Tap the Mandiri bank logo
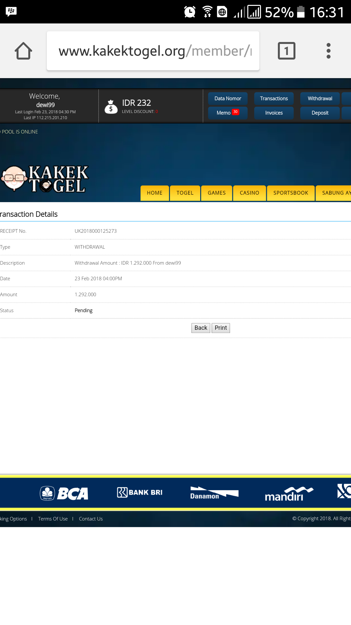Viewport: 351px width, 625px height. tap(289, 493)
